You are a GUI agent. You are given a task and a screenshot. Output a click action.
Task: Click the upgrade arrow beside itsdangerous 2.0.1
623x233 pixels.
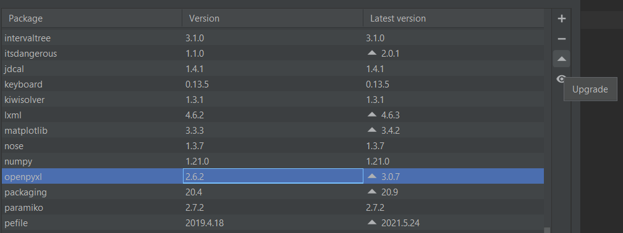tap(372, 53)
